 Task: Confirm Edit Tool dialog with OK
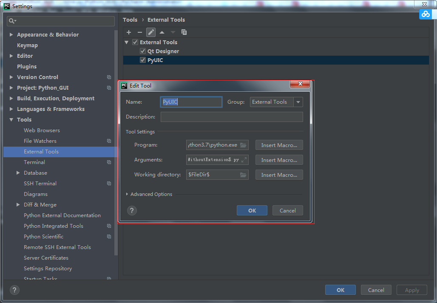[x=252, y=210]
